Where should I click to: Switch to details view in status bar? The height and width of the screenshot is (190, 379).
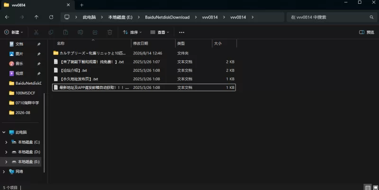pyautogui.click(x=368, y=187)
